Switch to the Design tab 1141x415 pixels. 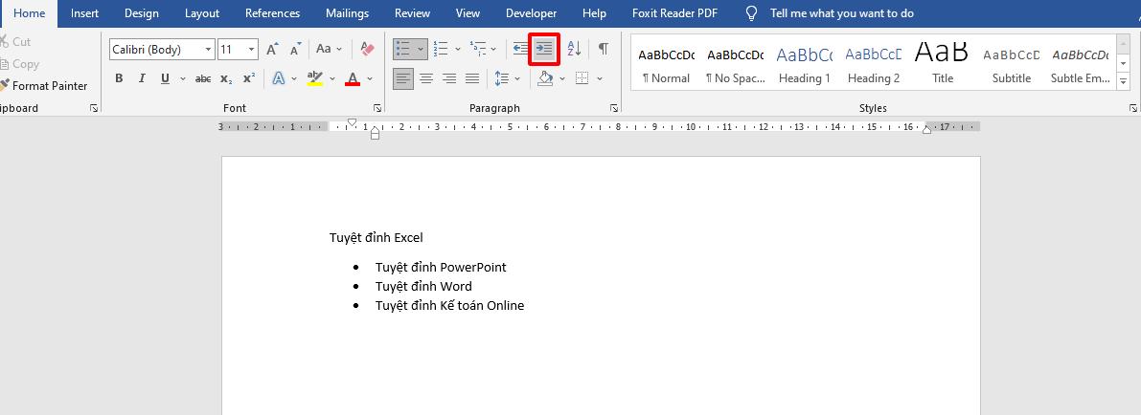tap(141, 13)
